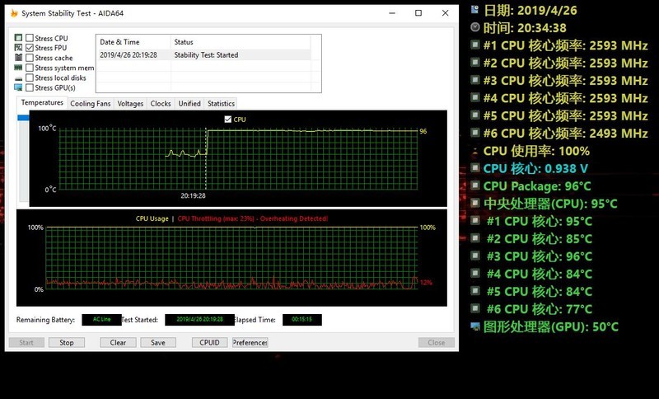
Task: Click the GPU sensor icon in the overlay
Action: (475, 326)
